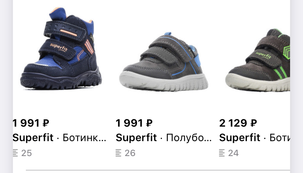303x173 pixels.
Task: Click size number 26 under the second product
Action: click(130, 153)
